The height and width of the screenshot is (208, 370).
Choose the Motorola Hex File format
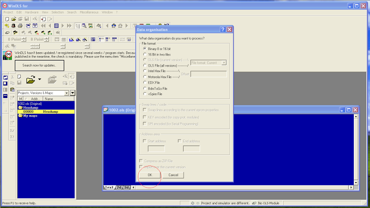click(145, 77)
